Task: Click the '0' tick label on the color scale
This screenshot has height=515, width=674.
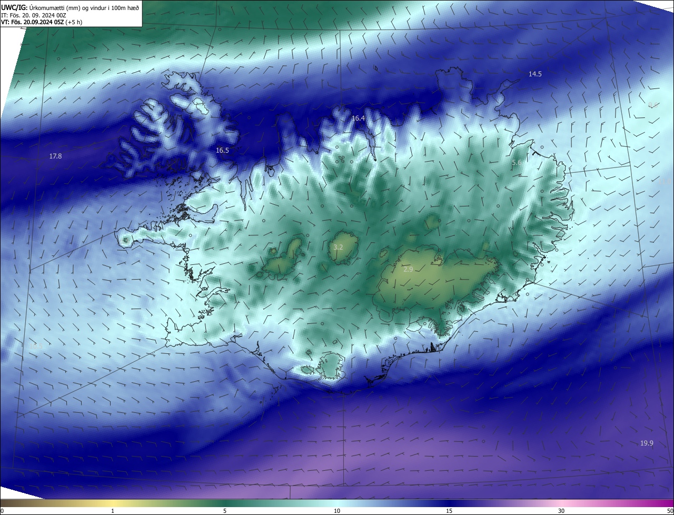Action: [x=2, y=511]
